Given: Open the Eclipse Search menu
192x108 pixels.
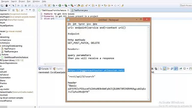Looking at the screenshot, I should click(14, 1).
